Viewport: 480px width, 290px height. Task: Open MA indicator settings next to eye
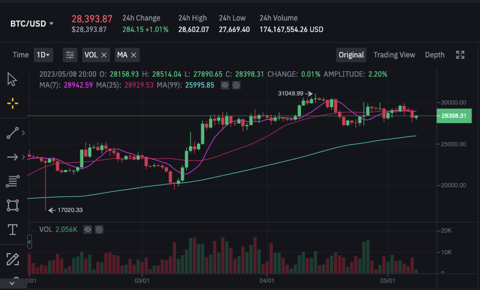pos(236,85)
